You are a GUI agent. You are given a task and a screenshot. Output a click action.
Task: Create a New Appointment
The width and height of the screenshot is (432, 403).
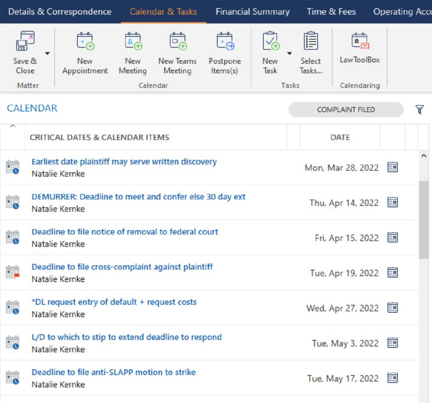click(x=85, y=42)
